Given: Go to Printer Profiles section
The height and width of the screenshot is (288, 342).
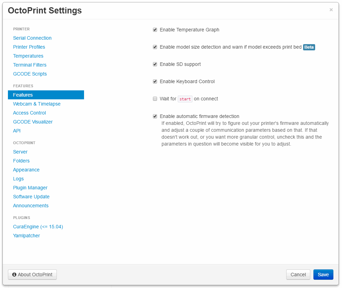Looking at the screenshot, I should point(29,47).
